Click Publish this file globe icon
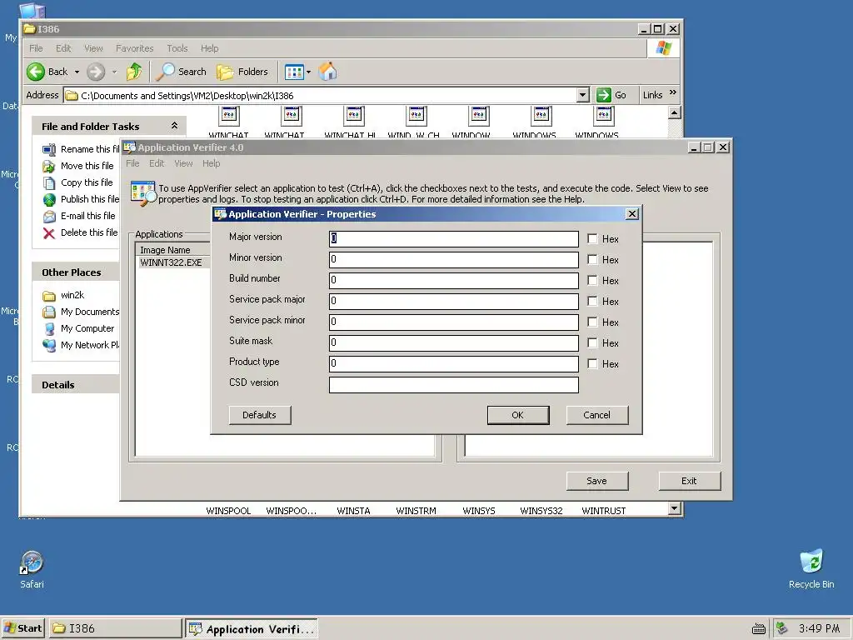The height and width of the screenshot is (640, 853). click(x=49, y=200)
